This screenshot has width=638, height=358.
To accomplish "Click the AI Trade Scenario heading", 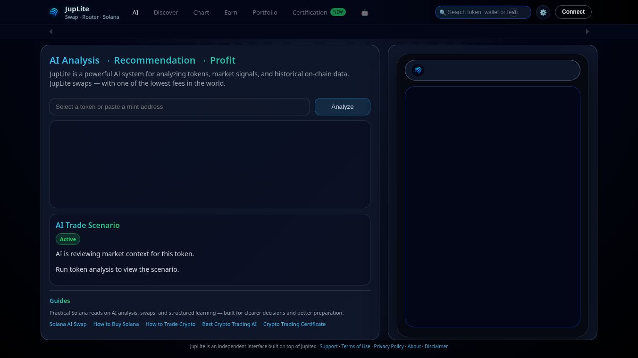I will click(88, 225).
